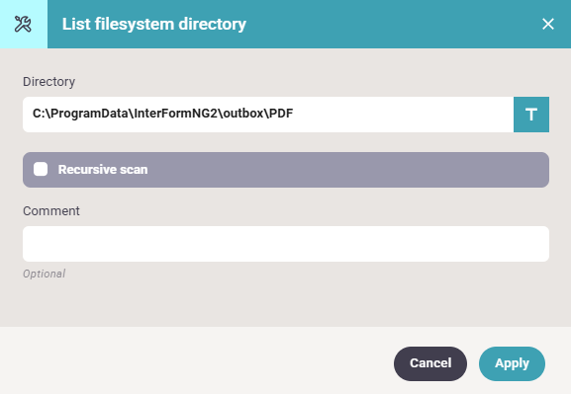Screen dimensions: 571x394
Task: Click the T text-mode button beside Directory
Action: pyautogui.click(x=531, y=115)
